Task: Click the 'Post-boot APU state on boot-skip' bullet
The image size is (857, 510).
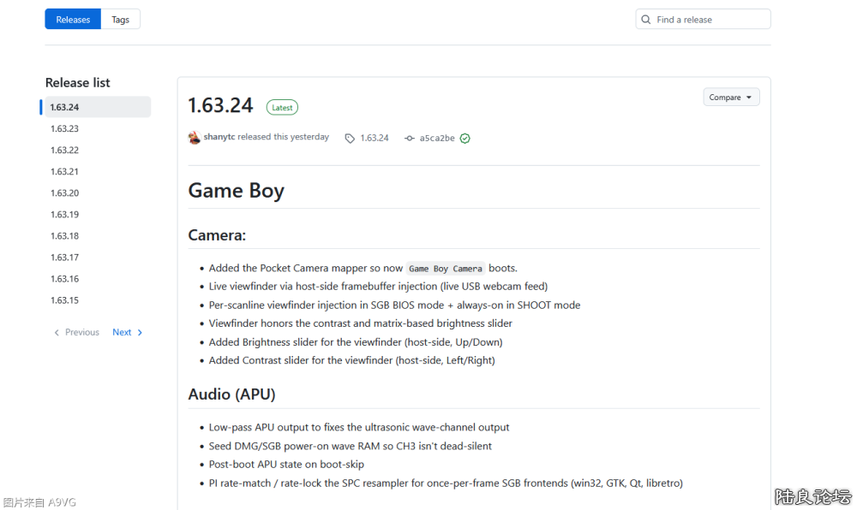Action: 286,464
